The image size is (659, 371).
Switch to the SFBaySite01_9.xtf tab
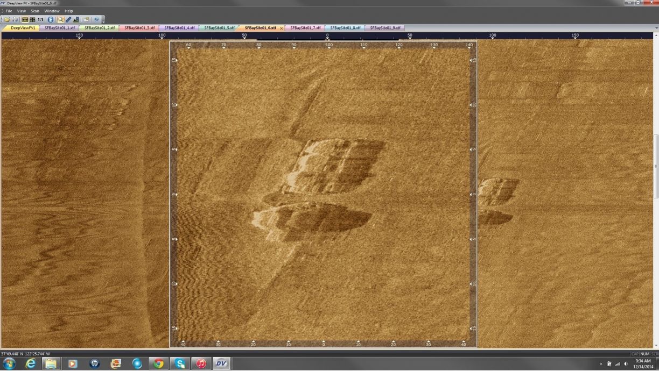pyautogui.click(x=384, y=27)
